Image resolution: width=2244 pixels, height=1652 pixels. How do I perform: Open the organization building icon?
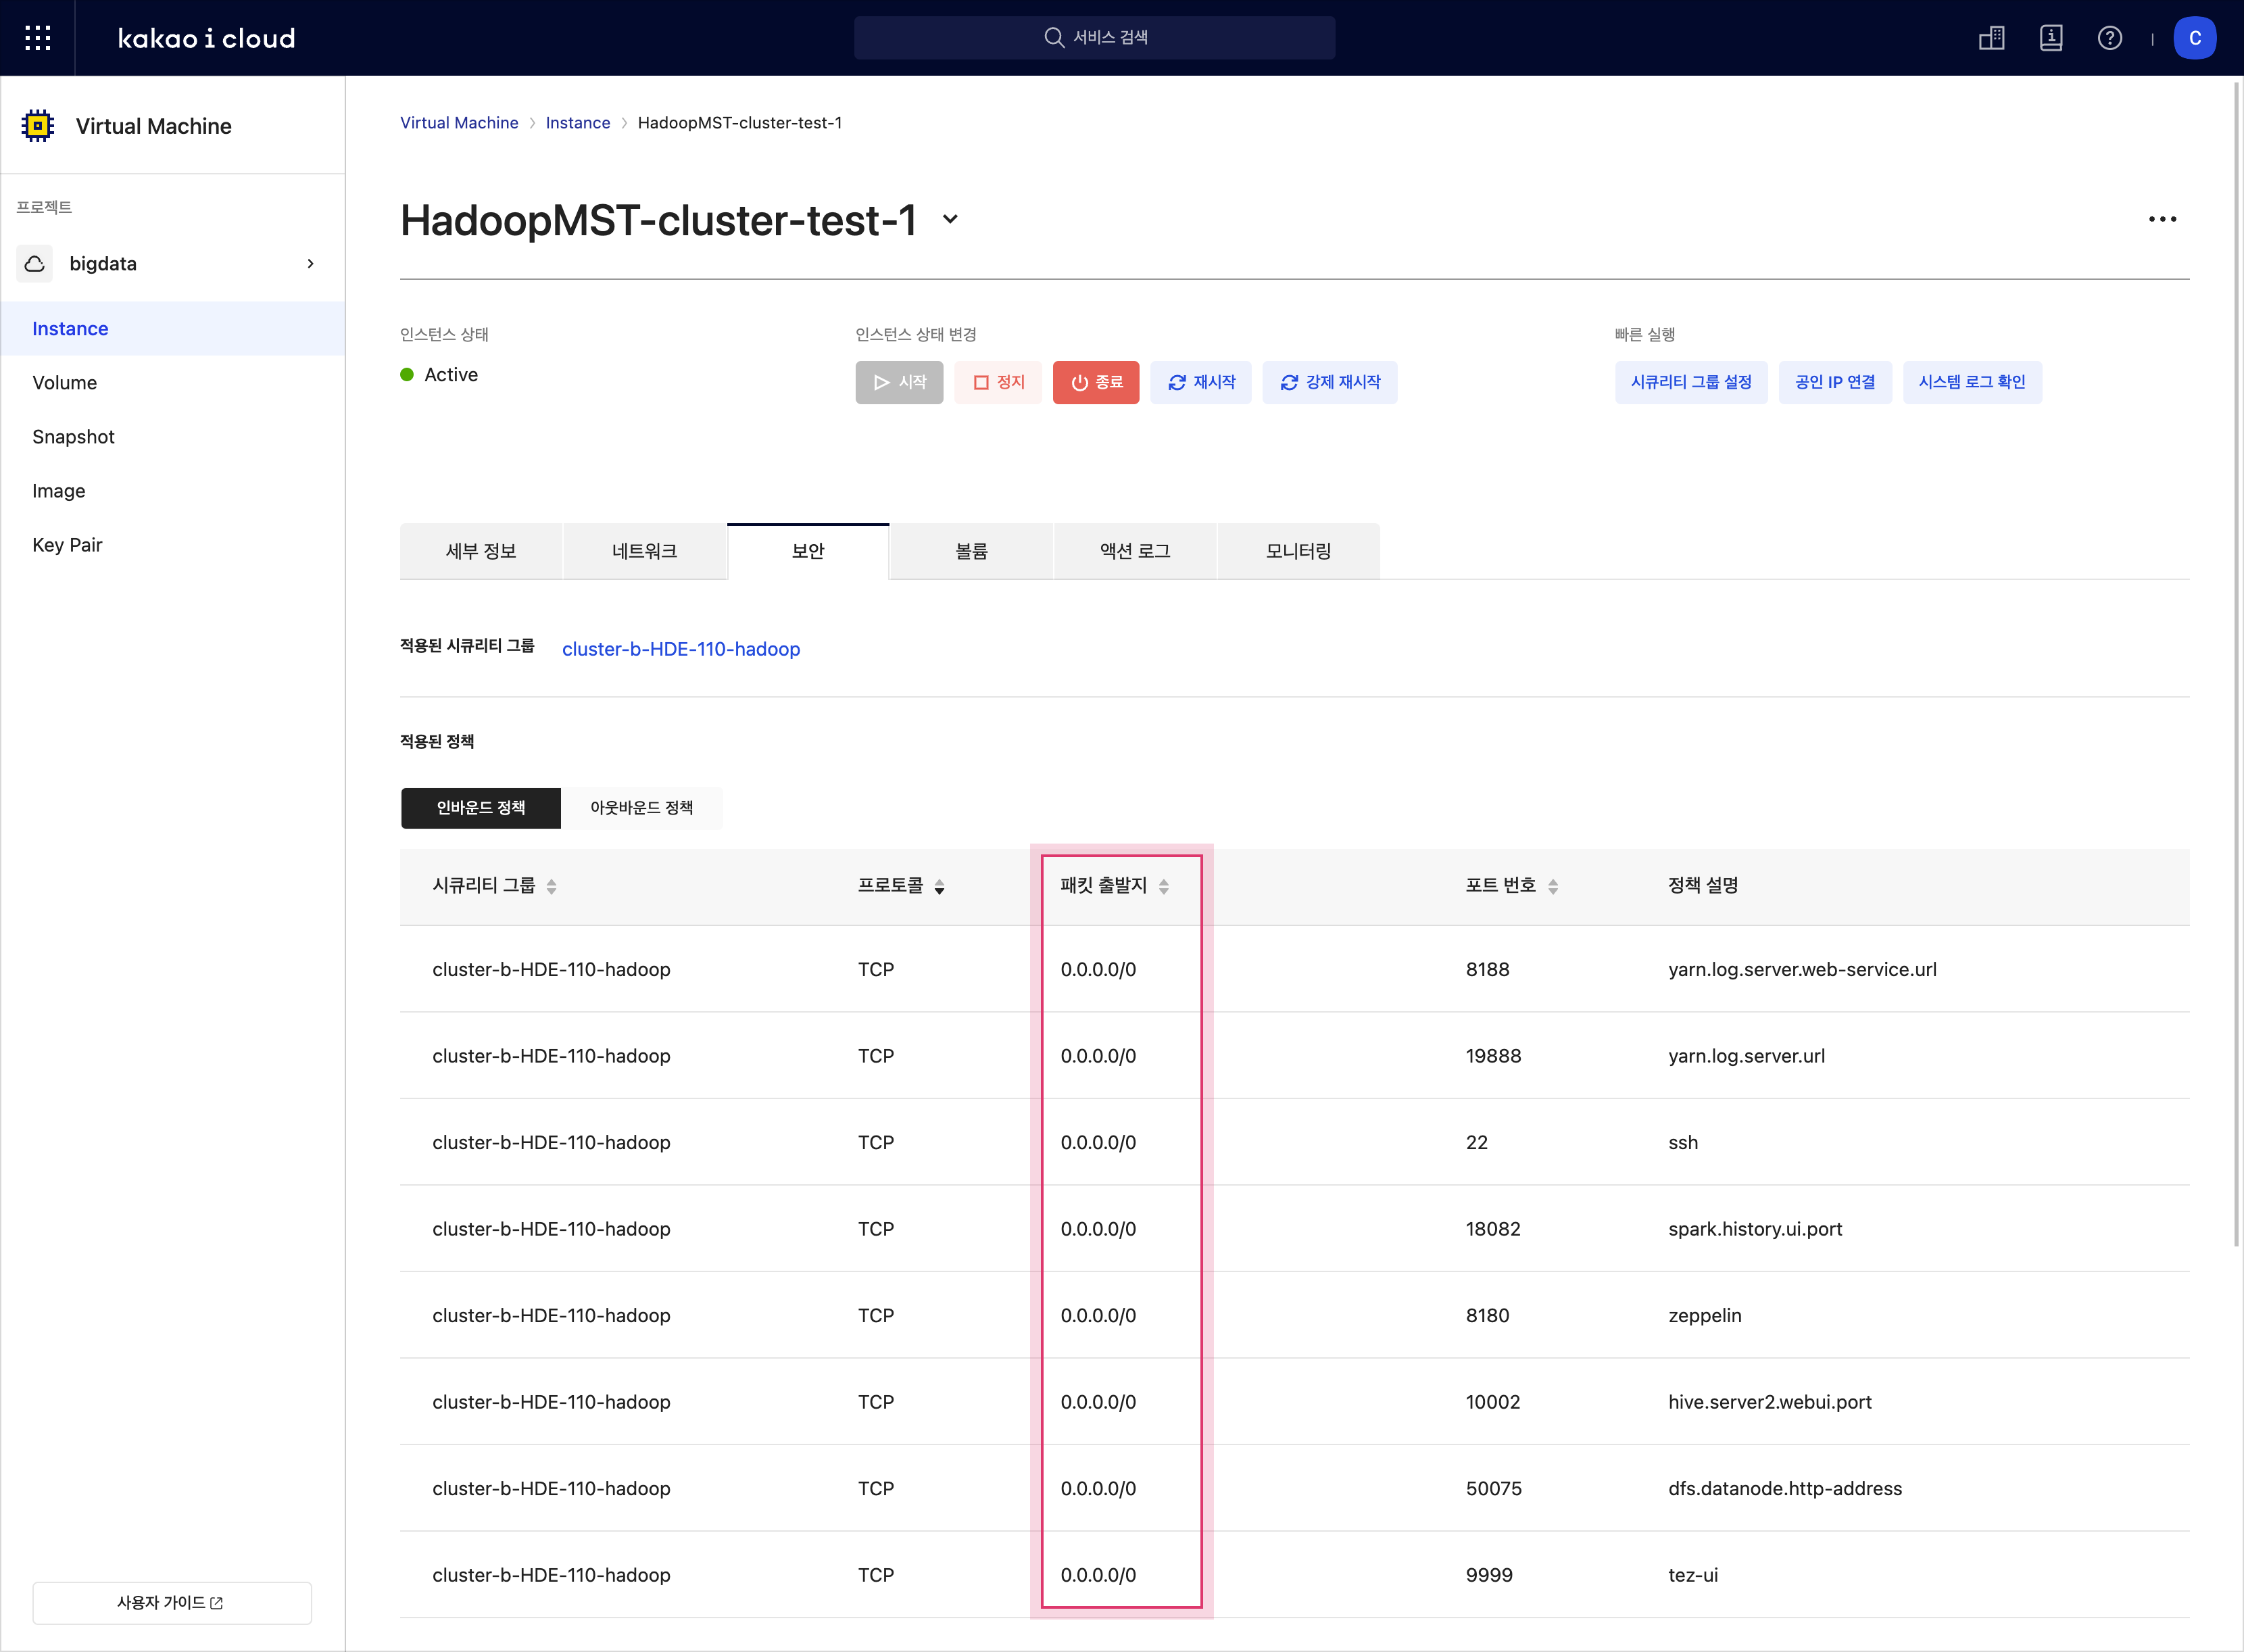point(1991,38)
